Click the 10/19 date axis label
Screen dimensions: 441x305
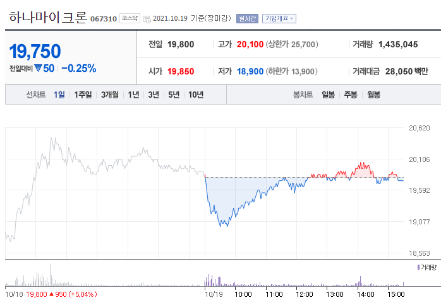[214, 294]
